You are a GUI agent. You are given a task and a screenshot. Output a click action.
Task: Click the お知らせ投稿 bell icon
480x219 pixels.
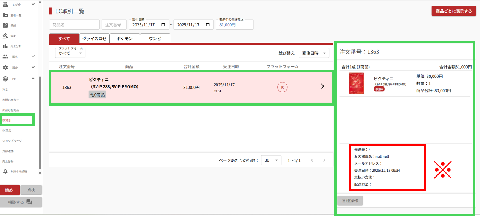point(5,171)
